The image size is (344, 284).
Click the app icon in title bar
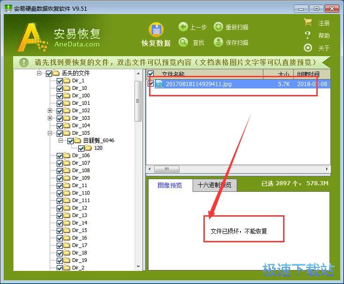tap(8, 8)
